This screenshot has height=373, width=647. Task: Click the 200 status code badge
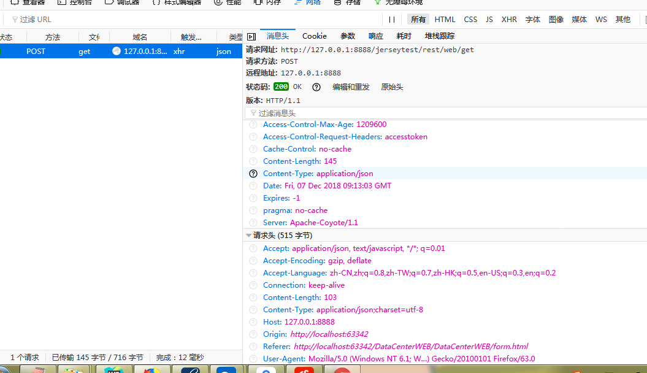pos(281,87)
